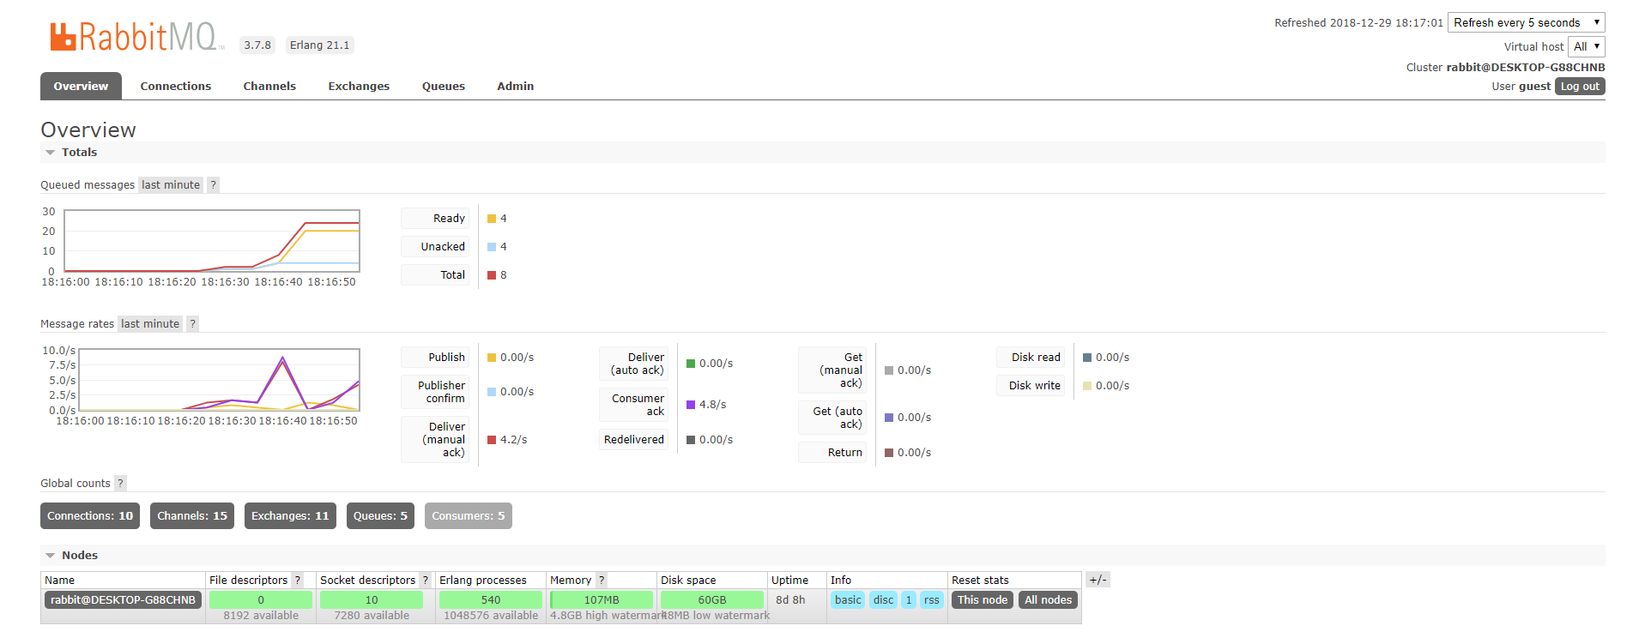Open node rabbit@DESKTOP-G88CHNB details
Image resolution: width=1645 pixels, height=638 pixels.
point(123,600)
